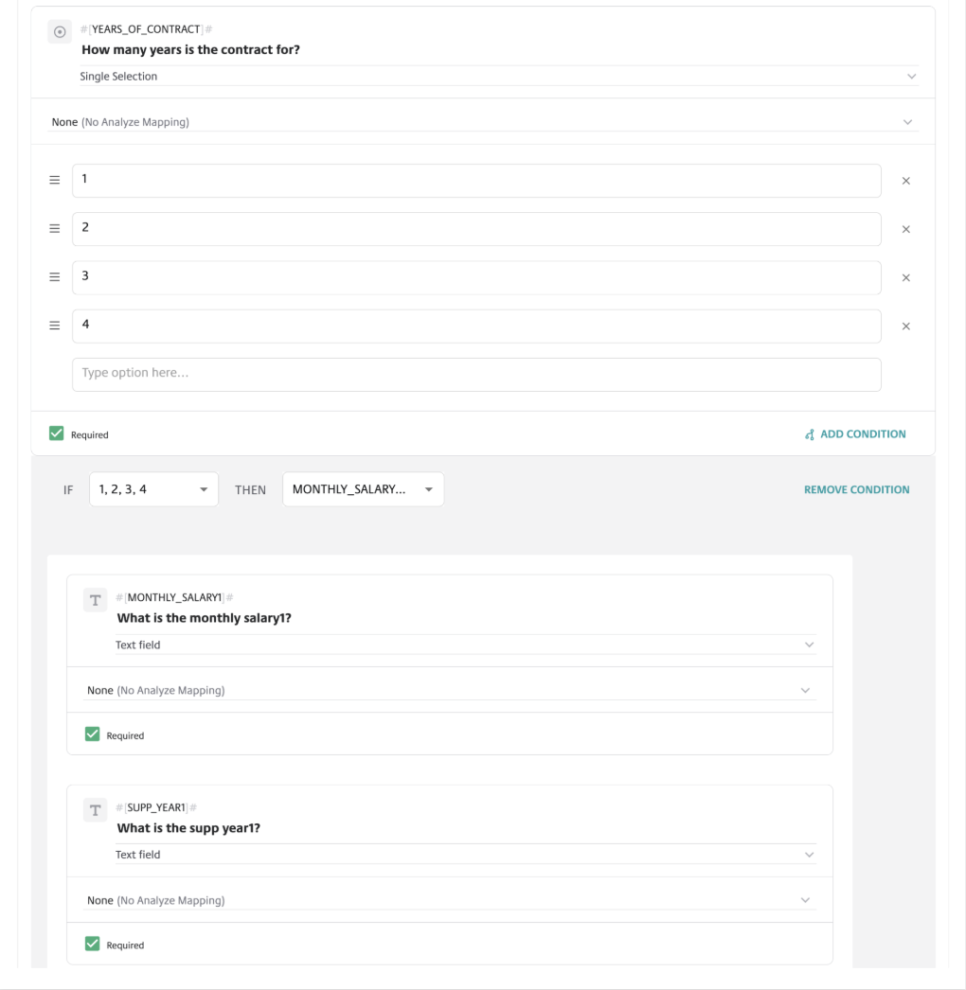Open the Single Selection question type dropdown
This screenshot has height=990, width=966.
point(498,77)
